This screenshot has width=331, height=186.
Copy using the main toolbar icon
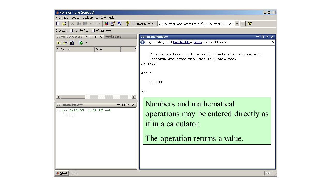[79, 24]
